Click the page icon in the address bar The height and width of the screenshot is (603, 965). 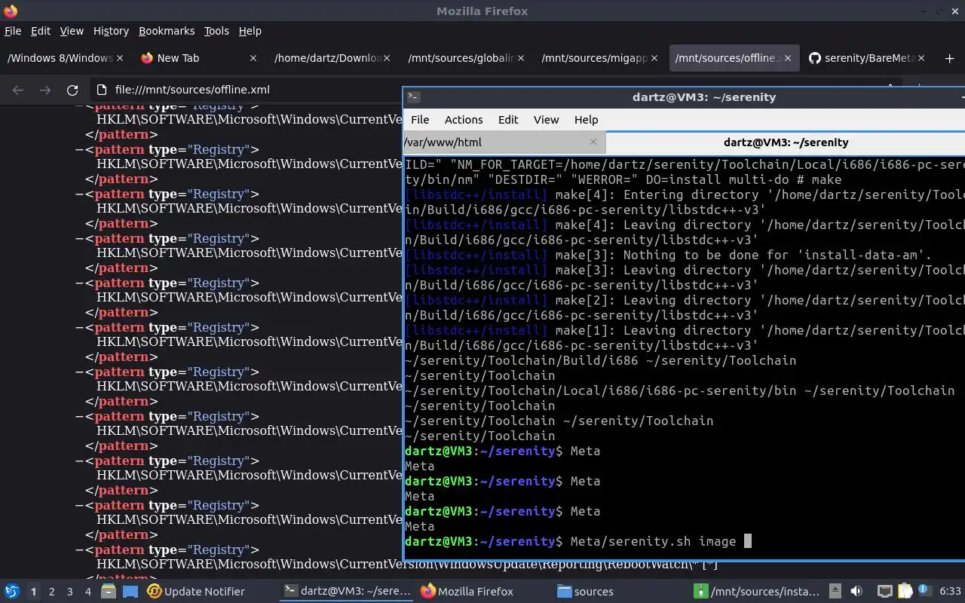(x=102, y=90)
